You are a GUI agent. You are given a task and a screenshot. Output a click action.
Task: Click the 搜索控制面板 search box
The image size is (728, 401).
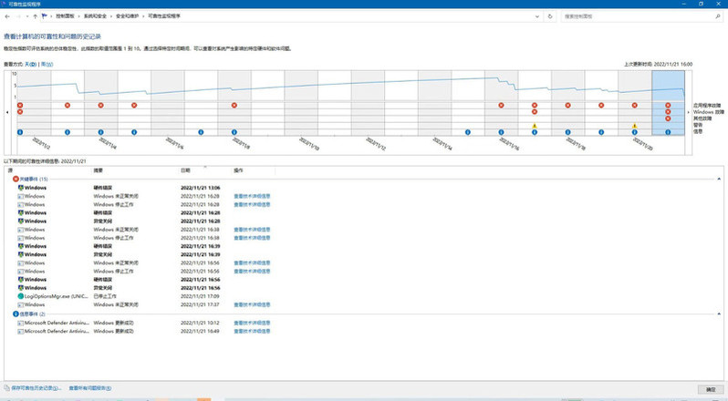[639, 15]
